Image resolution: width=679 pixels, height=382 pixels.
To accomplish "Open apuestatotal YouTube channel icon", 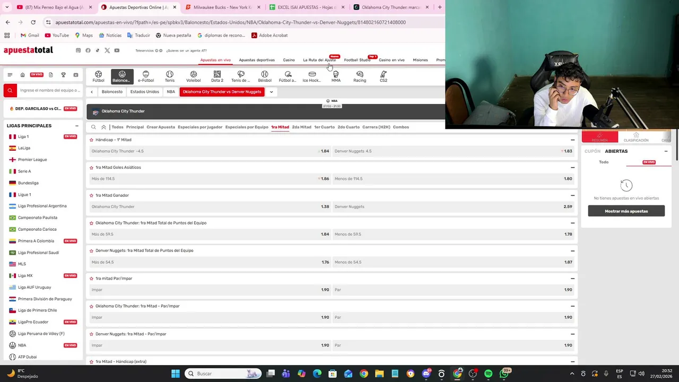I will [x=117, y=50].
